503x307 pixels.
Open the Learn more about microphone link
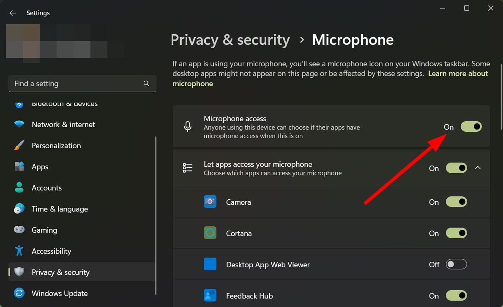[x=458, y=74]
